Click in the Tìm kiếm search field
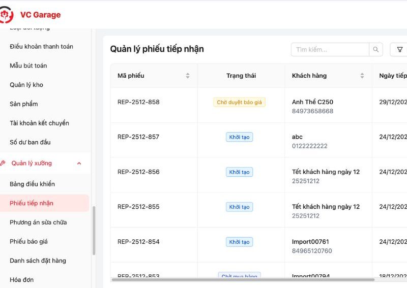This screenshot has width=407, height=288. click(330, 49)
